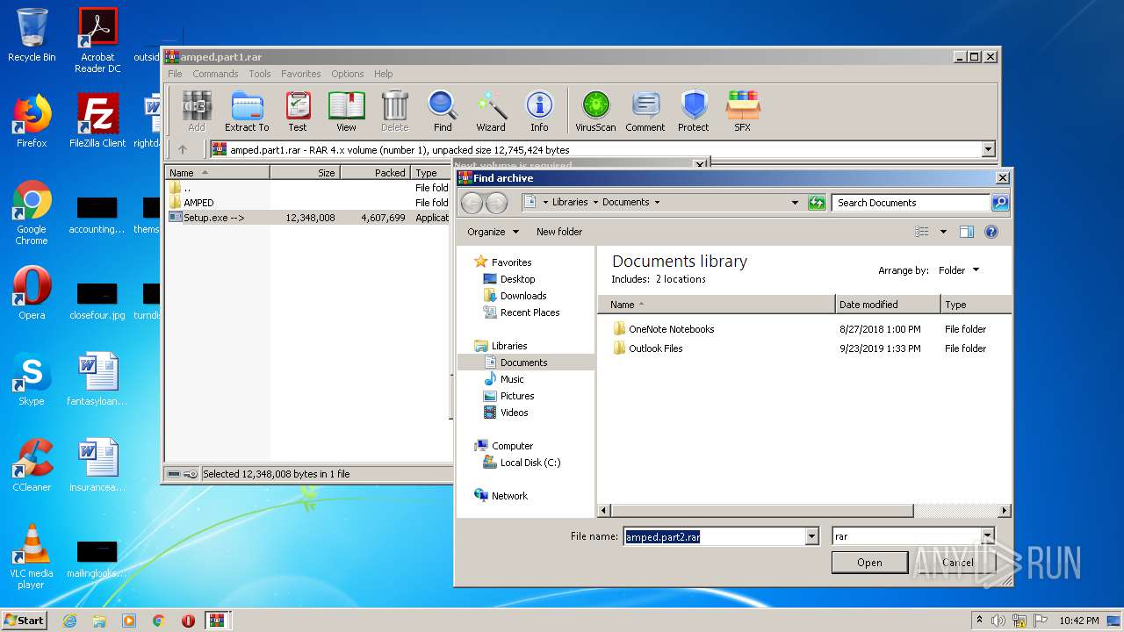Image resolution: width=1124 pixels, height=632 pixels.
Task: Open VLC media player shortcut
Action: [32, 557]
